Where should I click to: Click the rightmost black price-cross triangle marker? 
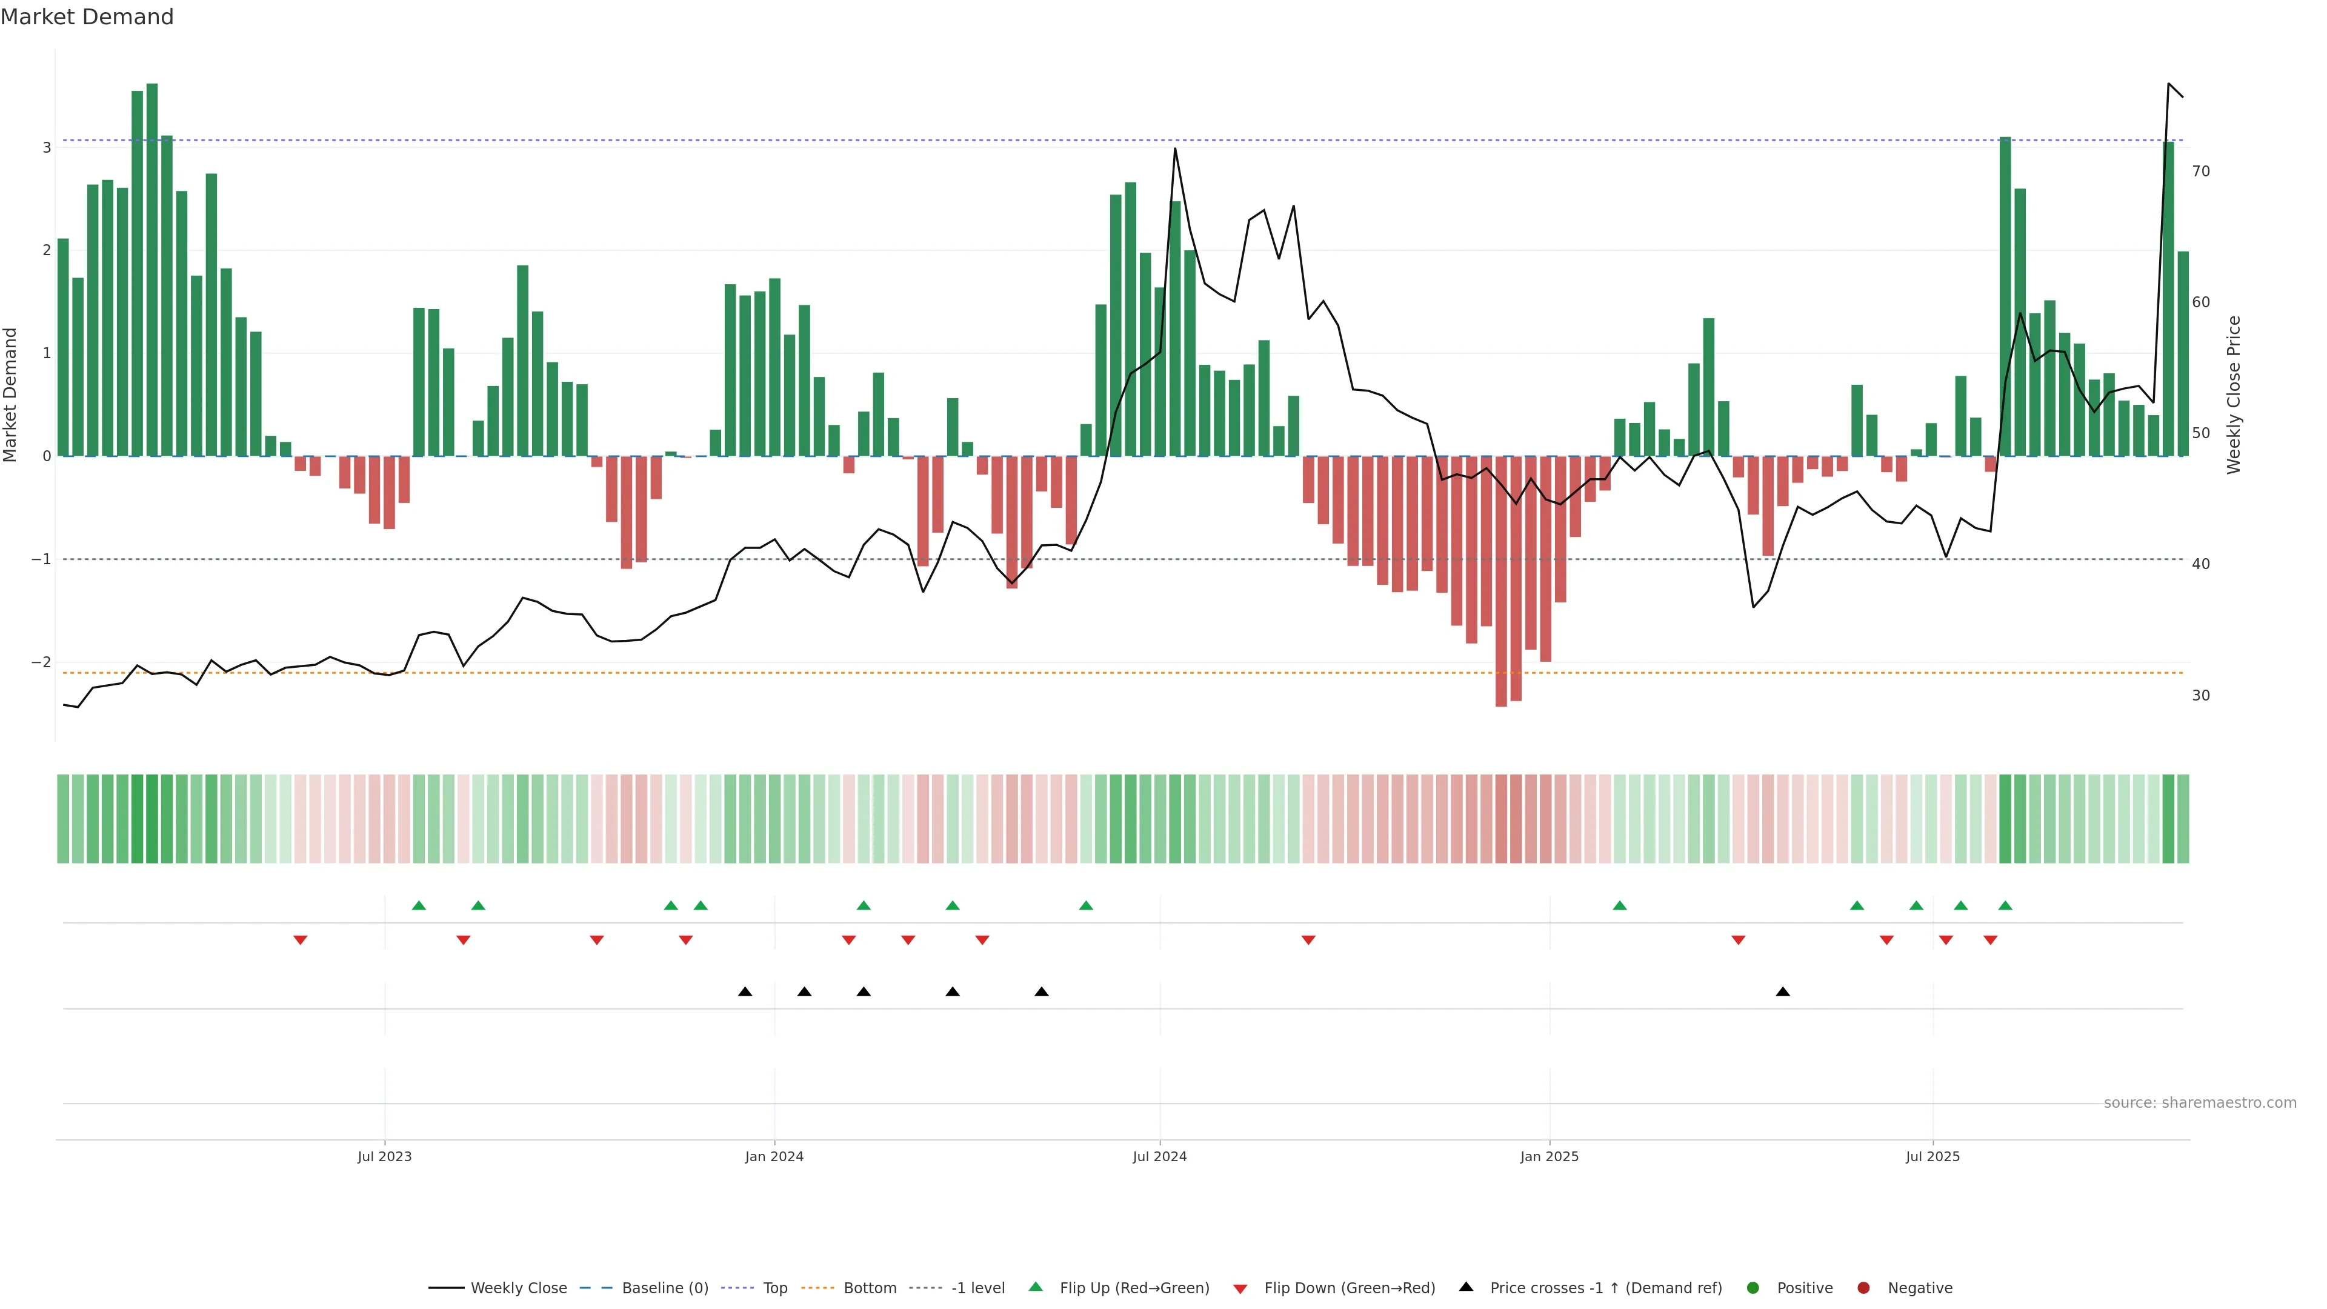[1782, 992]
